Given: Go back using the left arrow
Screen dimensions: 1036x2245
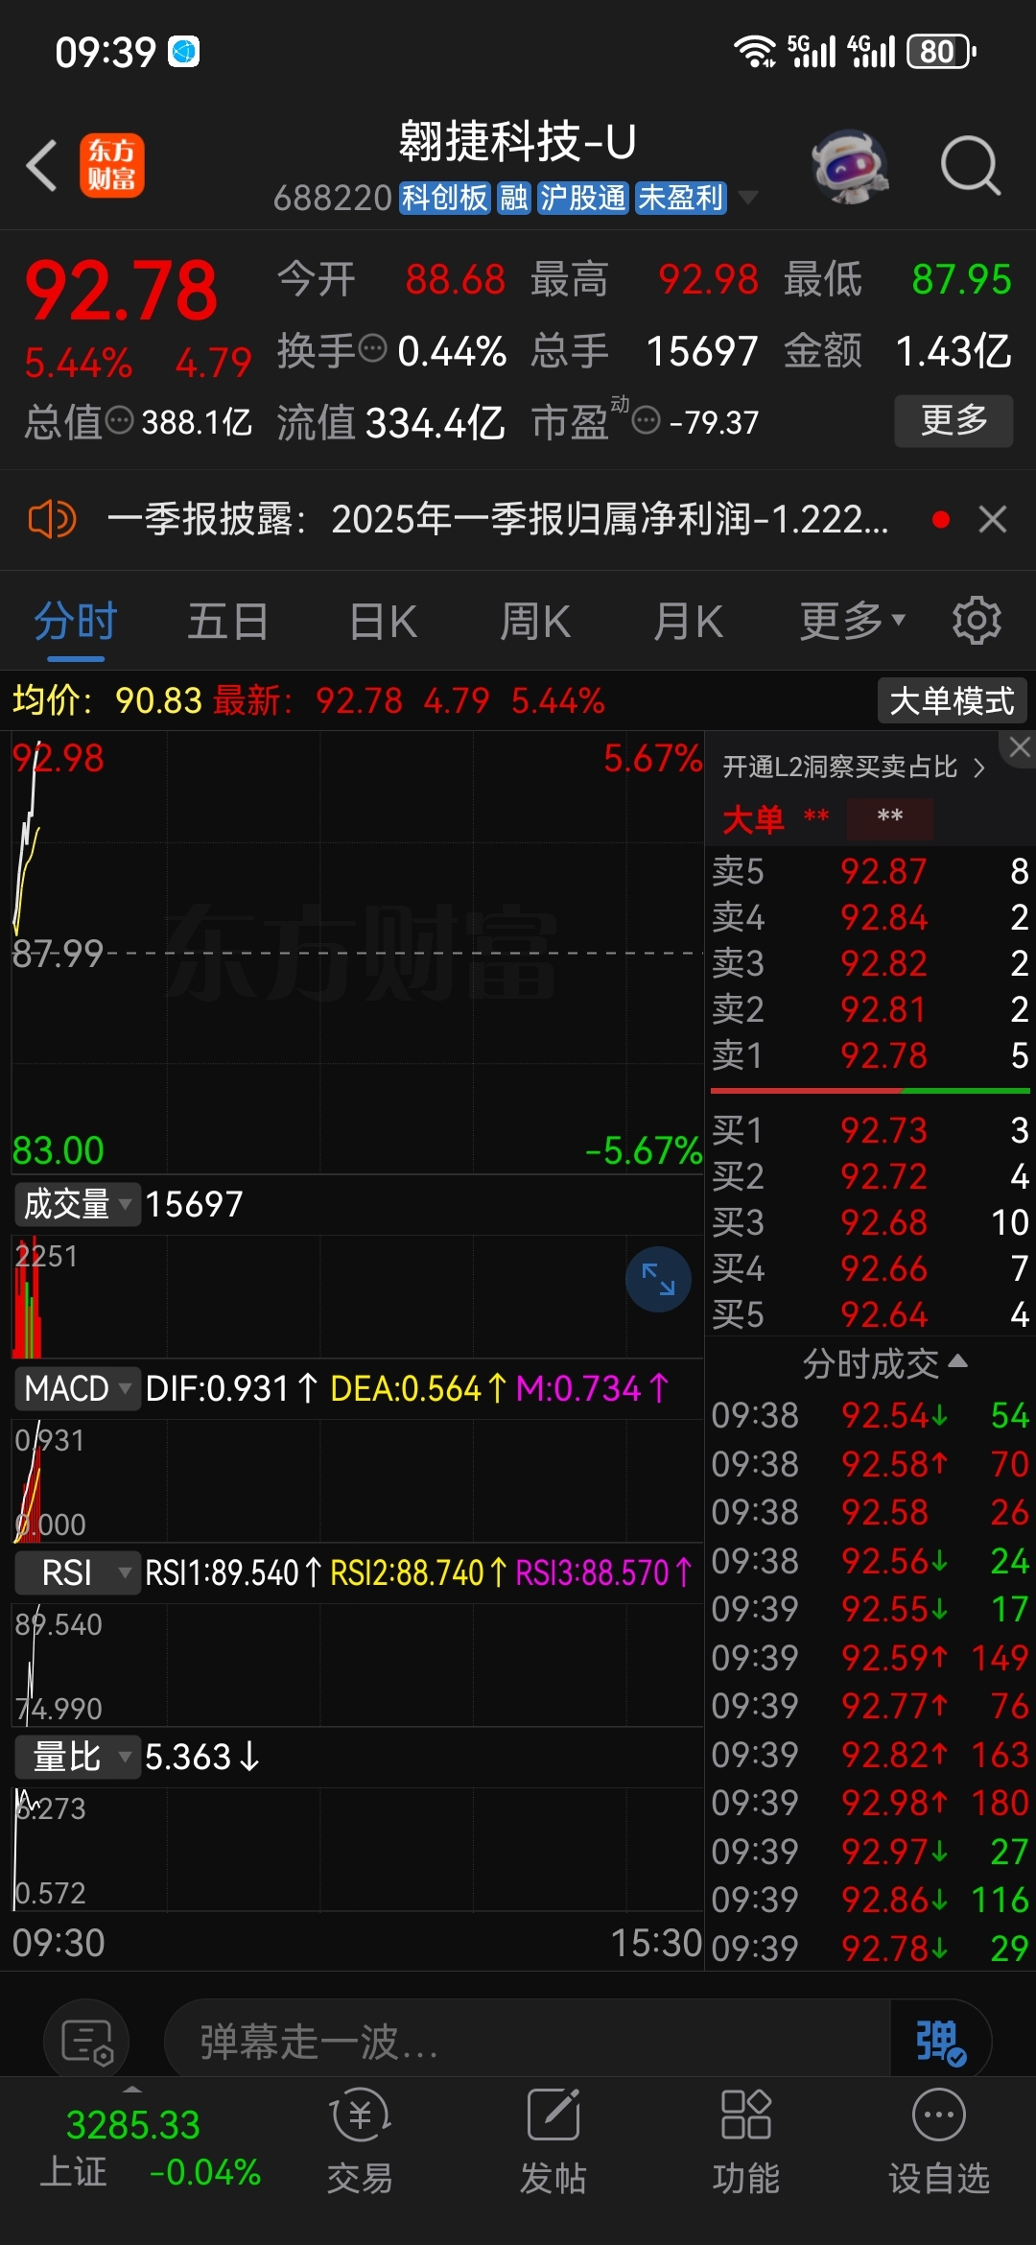Looking at the screenshot, I should [41, 165].
